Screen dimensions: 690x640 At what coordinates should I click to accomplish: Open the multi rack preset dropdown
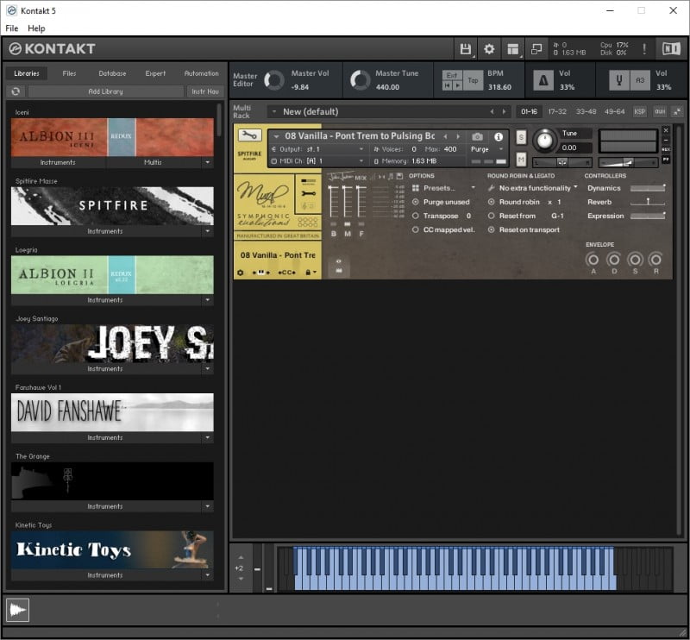pyautogui.click(x=274, y=112)
